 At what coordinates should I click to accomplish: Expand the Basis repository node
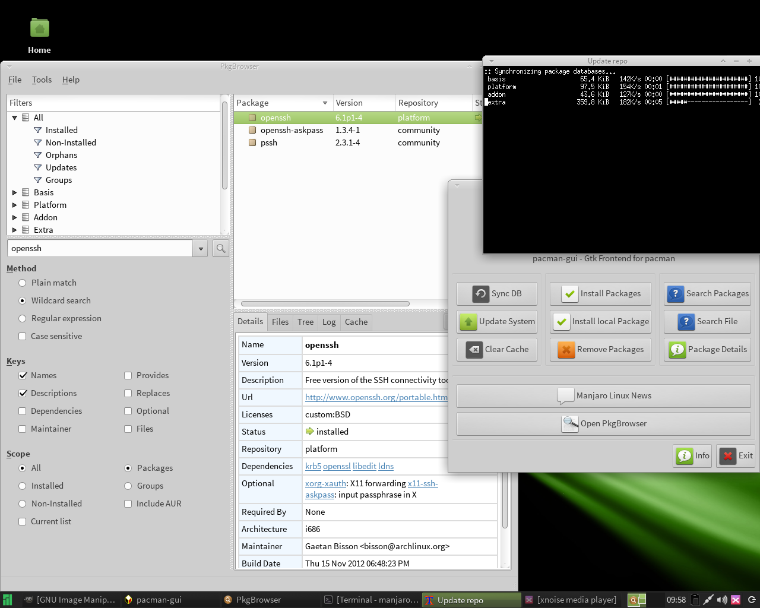[x=14, y=192]
